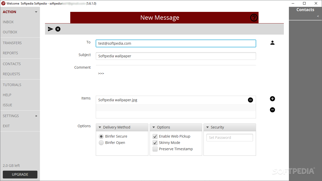Go to TRANSFERS
The height and width of the screenshot is (181, 322).
pyautogui.click(x=12, y=43)
